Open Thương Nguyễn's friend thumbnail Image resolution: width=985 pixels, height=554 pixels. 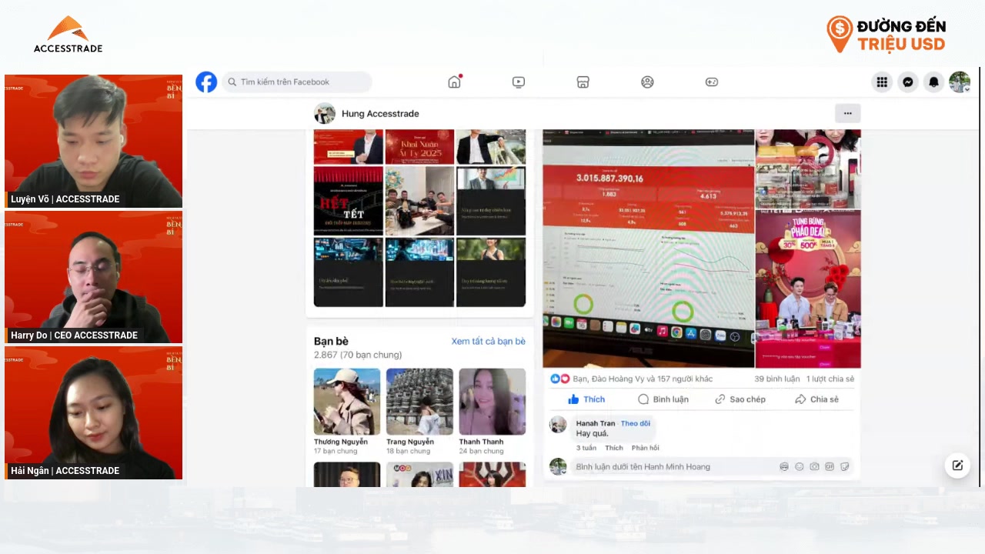347,402
